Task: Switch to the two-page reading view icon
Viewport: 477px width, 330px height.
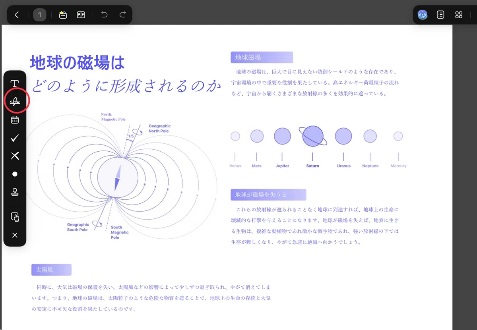Action: [81, 15]
